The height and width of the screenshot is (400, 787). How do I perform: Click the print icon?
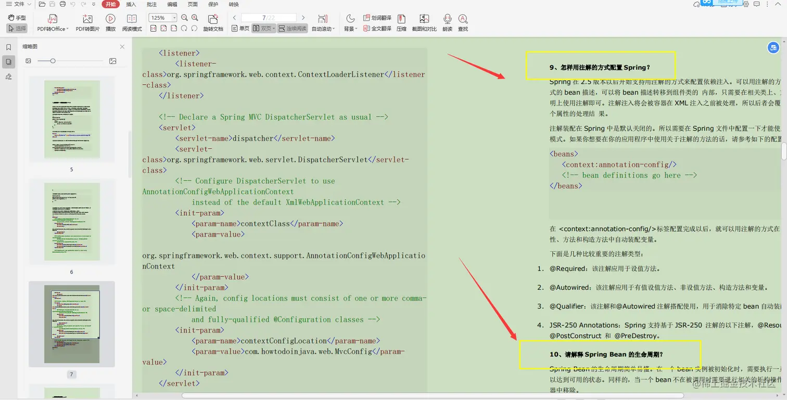[62, 4]
